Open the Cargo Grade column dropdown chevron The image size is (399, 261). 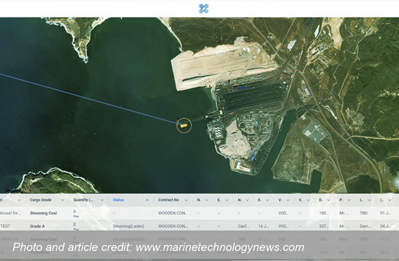coord(62,200)
